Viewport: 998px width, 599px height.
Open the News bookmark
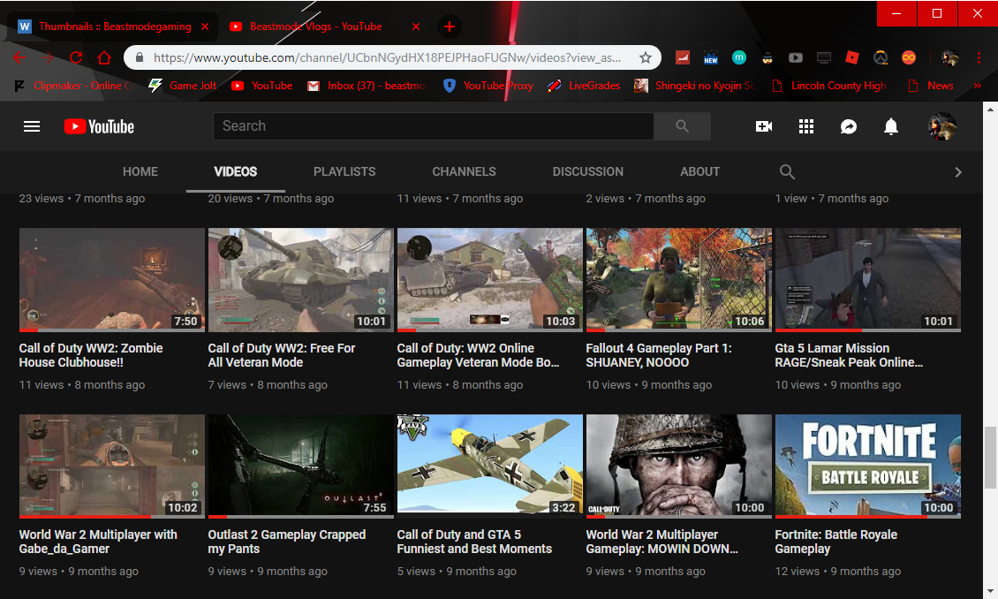931,86
